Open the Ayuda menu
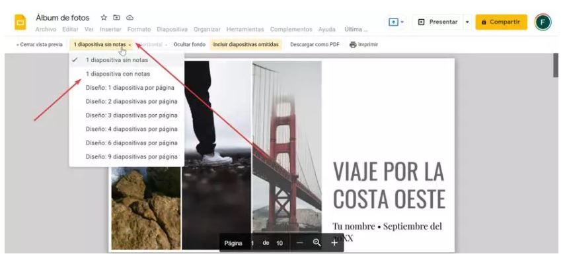This screenshot has width=565, height=262. pos(327,30)
